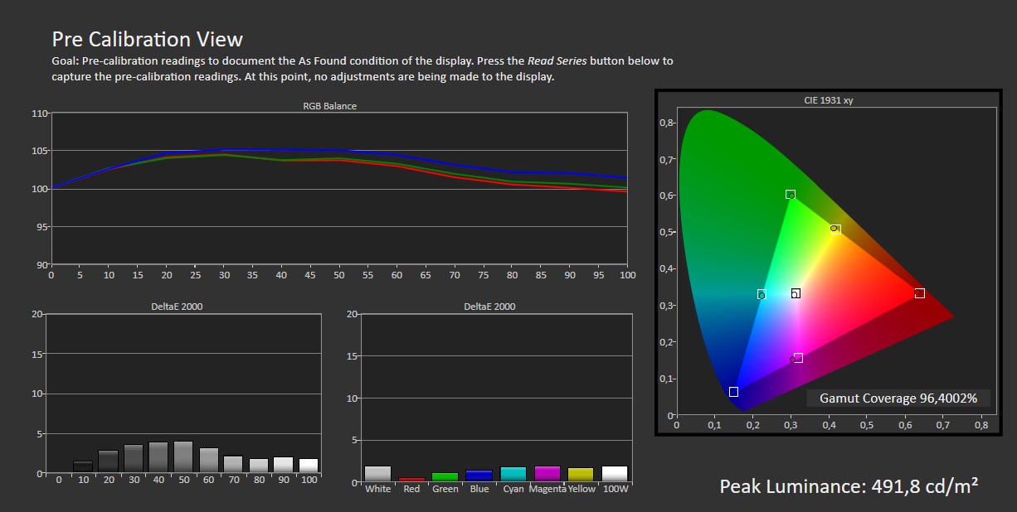The image size is (1017, 512).
Task: Click the "White" axis label under the color bars
Action: [x=378, y=489]
